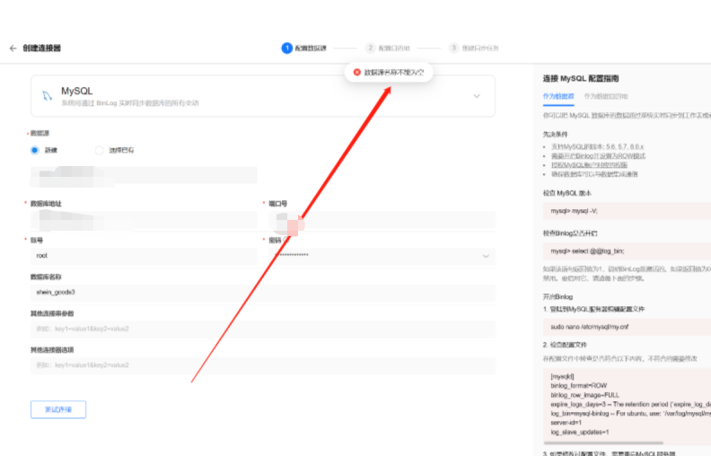Click the 先决条件 section heading
The image size is (711, 456).
pos(555,134)
